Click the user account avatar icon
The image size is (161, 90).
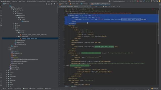110,1
